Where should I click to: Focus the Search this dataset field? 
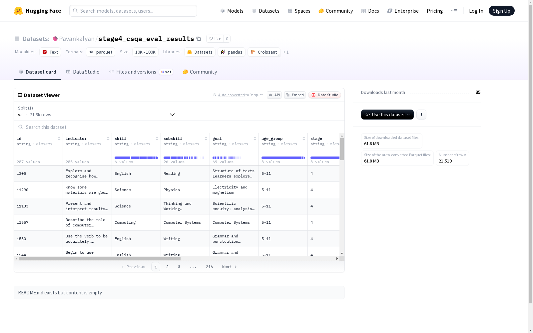pos(179,127)
